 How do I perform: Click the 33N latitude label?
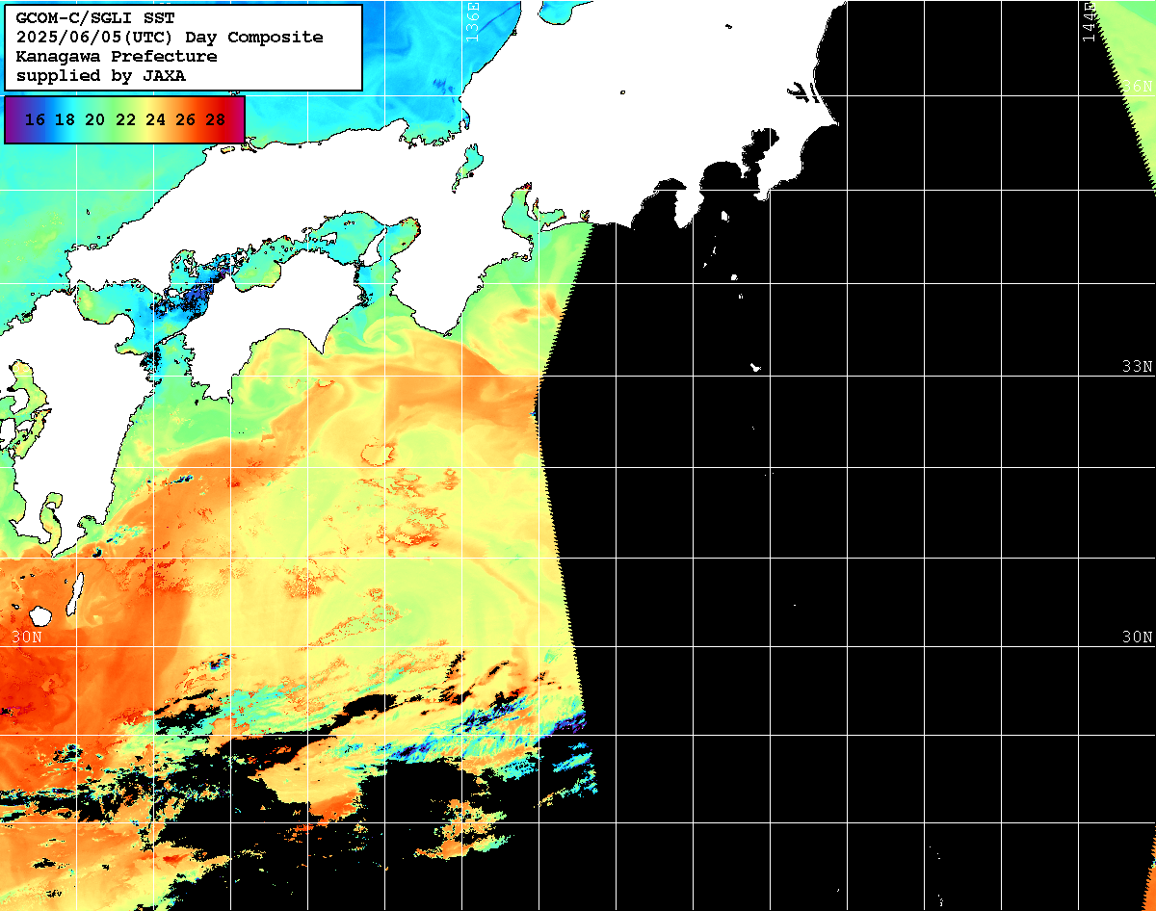[1137, 367]
